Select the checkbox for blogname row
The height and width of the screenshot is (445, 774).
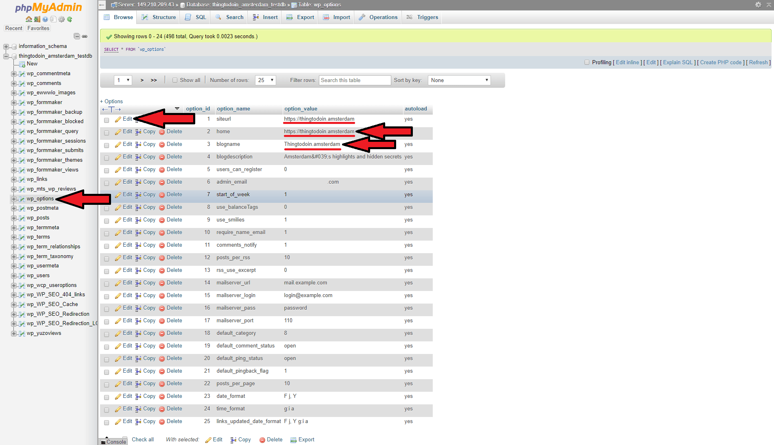pos(107,145)
